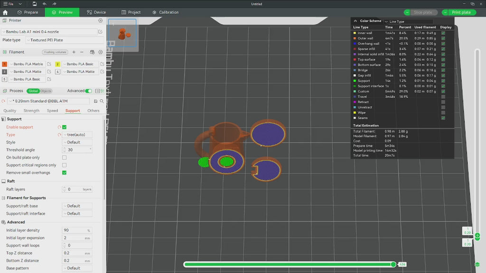Edit filament 3 Bambu PLA Matte preset

tap(49, 72)
